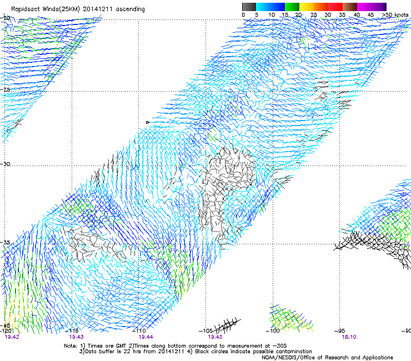Click the yellow 20-25 knots legend swatch

[307, 7]
